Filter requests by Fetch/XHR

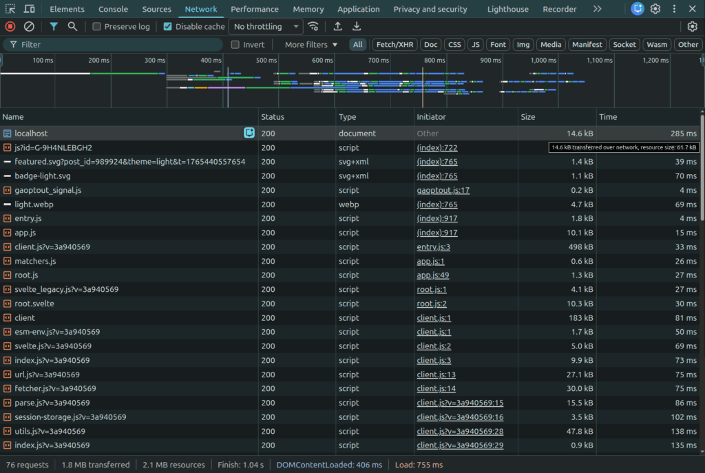[x=394, y=44]
